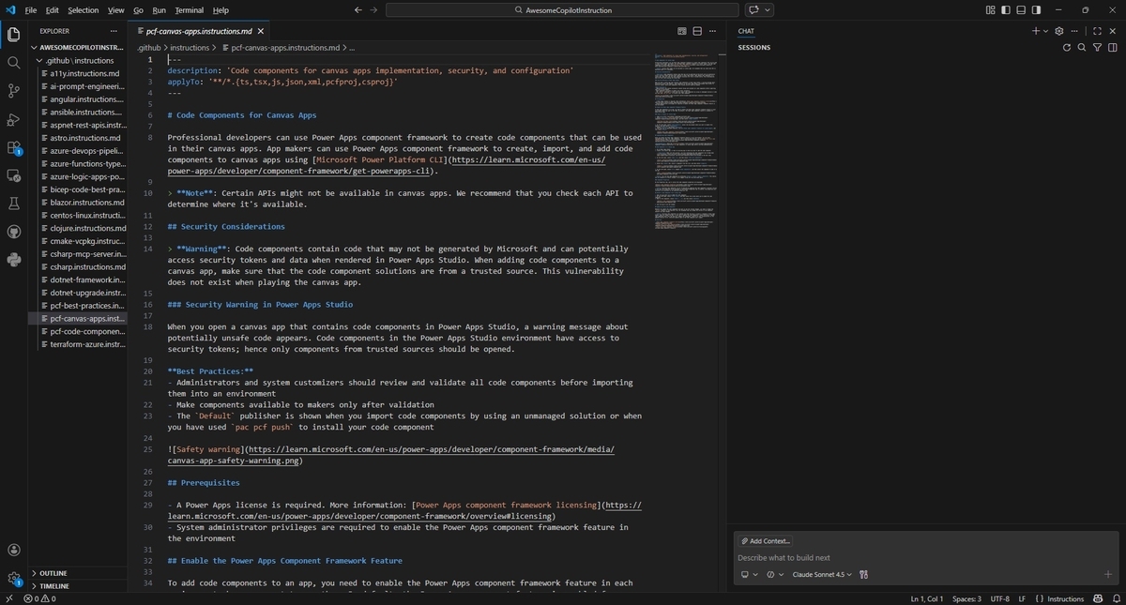The height and width of the screenshot is (605, 1126).
Task: Open the Claude Sonnet 4.5 model picker
Action: pyautogui.click(x=822, y=574)
